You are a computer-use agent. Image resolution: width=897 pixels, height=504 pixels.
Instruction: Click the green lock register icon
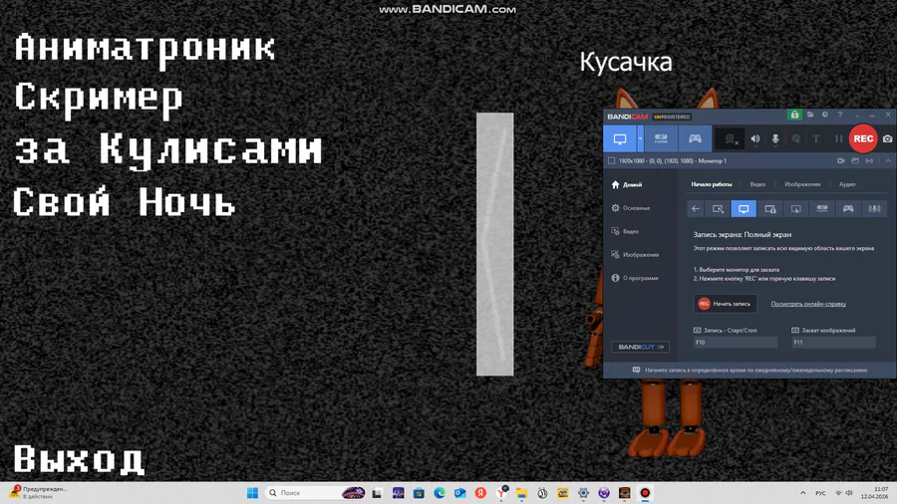pos(794,115)
